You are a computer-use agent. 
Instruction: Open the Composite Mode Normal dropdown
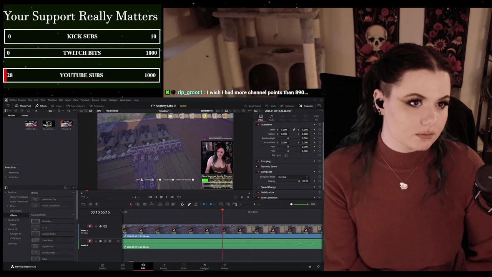[x=293, y=177]
